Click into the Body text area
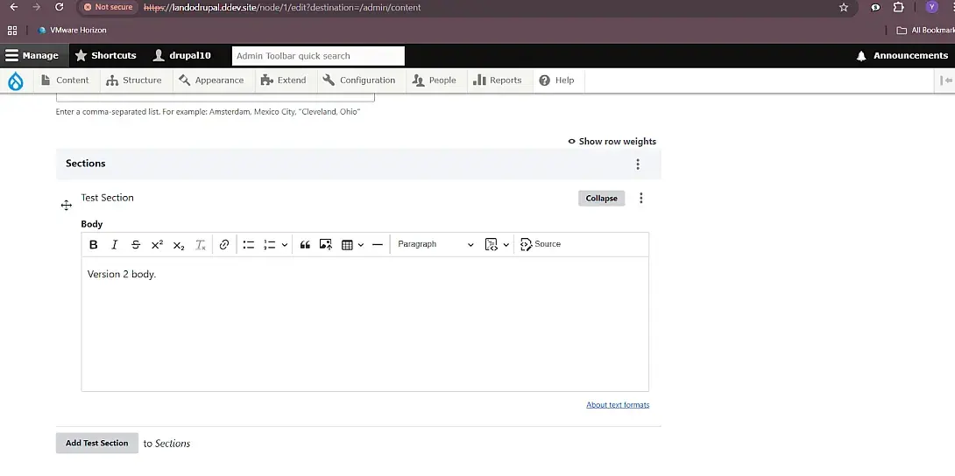 tap(364, 324)
